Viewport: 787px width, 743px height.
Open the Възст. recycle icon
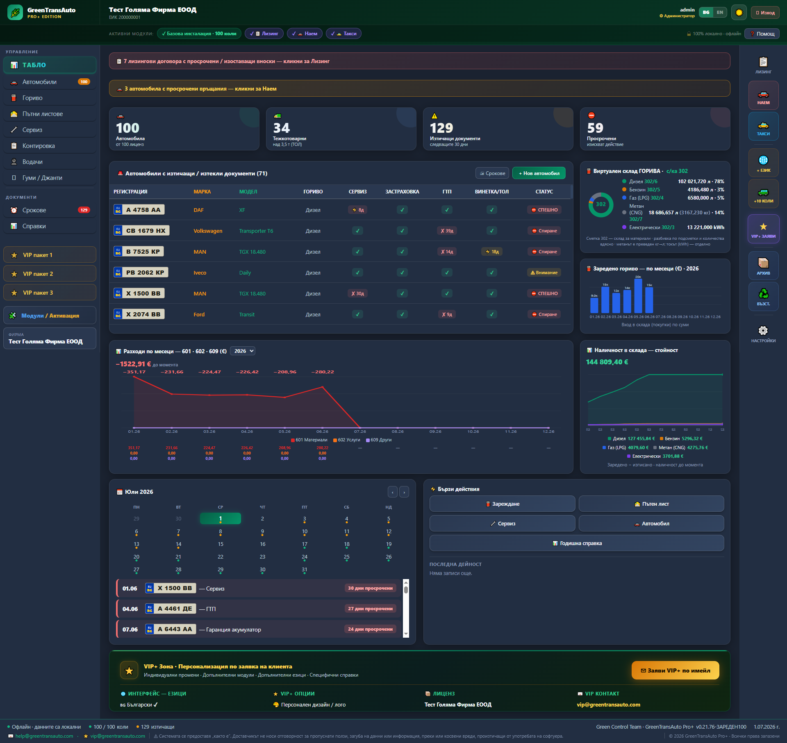tap(763, 297)
